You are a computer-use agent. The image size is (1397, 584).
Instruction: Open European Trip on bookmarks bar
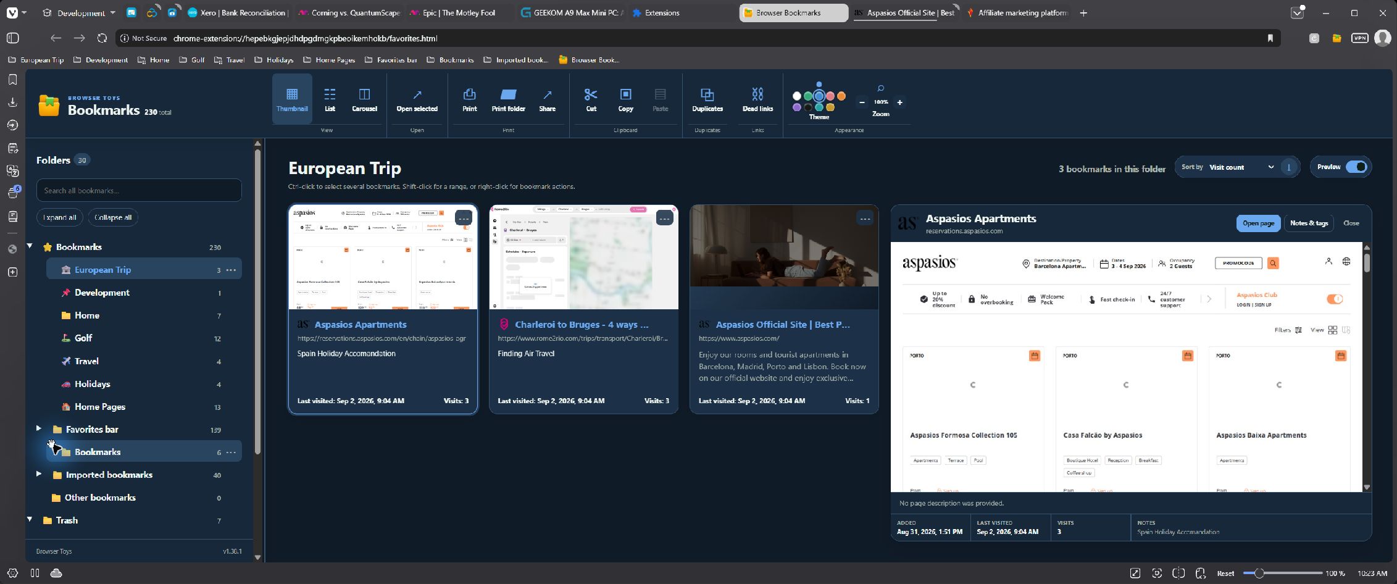(35, 60)
